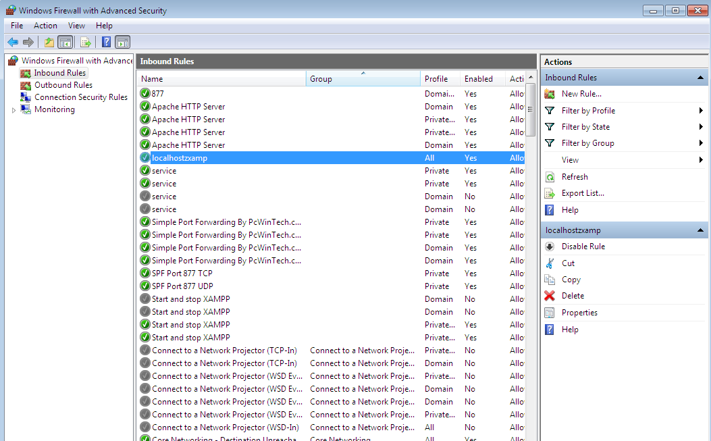The height and width of the screenshot is (441, 711).
Task: Click the Help icon under localhostzxamp section
Action: [550, 330]
